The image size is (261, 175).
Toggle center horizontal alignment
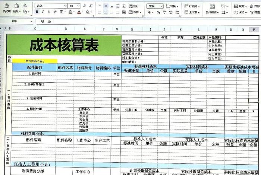pyautogui.click(x=106, y=12)
